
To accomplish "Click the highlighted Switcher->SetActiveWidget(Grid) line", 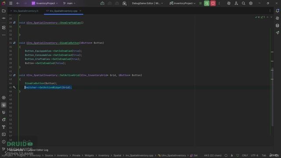I will (48, 87).
